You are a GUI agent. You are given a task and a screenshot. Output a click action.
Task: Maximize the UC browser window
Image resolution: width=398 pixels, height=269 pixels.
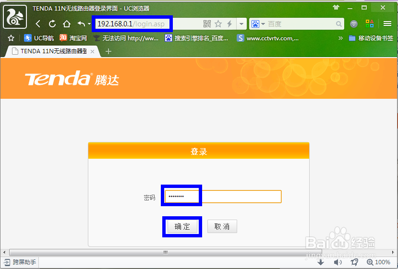point(364,8)
